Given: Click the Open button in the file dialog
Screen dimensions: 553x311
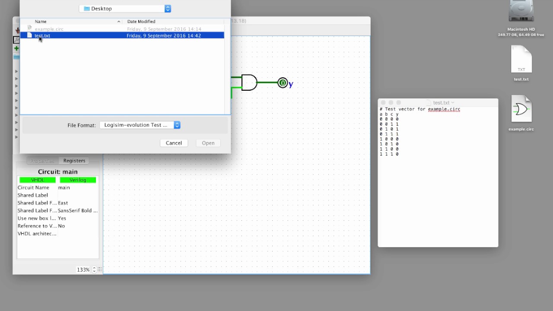Looking at the screenshot, I should pos(208,143).
